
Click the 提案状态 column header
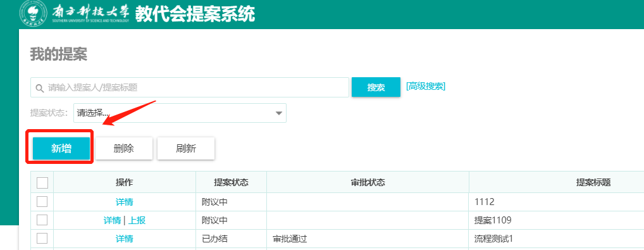point(232,182)
